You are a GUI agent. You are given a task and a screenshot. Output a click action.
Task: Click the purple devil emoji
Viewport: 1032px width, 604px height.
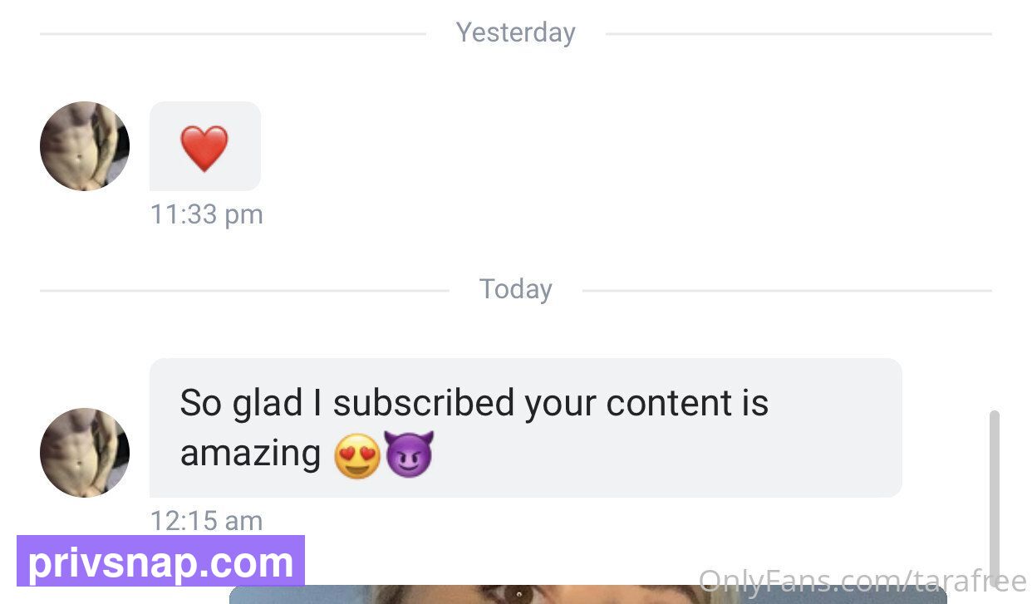[x=409, y=454]
